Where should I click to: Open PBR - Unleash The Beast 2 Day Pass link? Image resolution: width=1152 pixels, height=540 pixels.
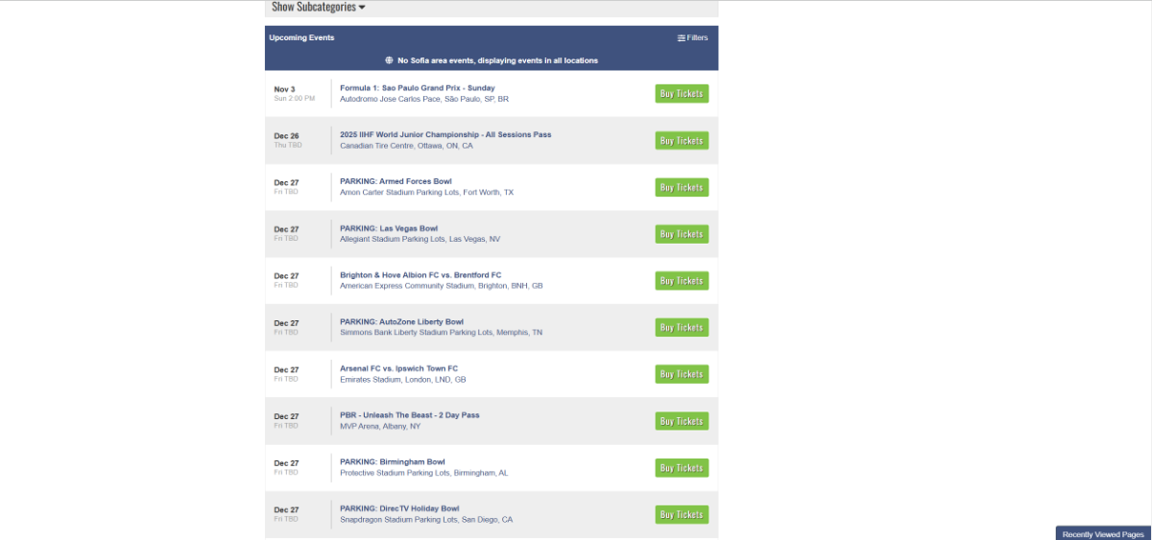[x=410, y=415]
